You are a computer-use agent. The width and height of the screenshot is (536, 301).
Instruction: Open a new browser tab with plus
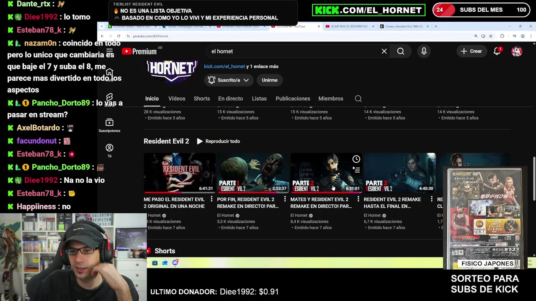[435, 26]
